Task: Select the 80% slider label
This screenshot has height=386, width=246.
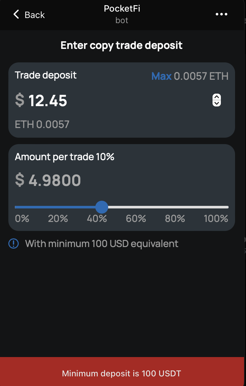Action: [175, 219]
